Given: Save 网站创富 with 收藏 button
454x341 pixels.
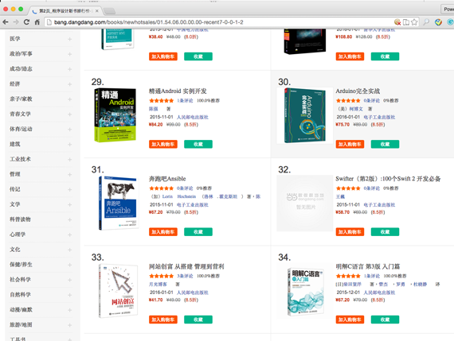Looking at the screenshot, I should pyautogui.click(x=198, y=320).
